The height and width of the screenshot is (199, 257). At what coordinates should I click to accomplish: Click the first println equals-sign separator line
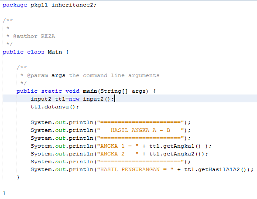point(111,122)
